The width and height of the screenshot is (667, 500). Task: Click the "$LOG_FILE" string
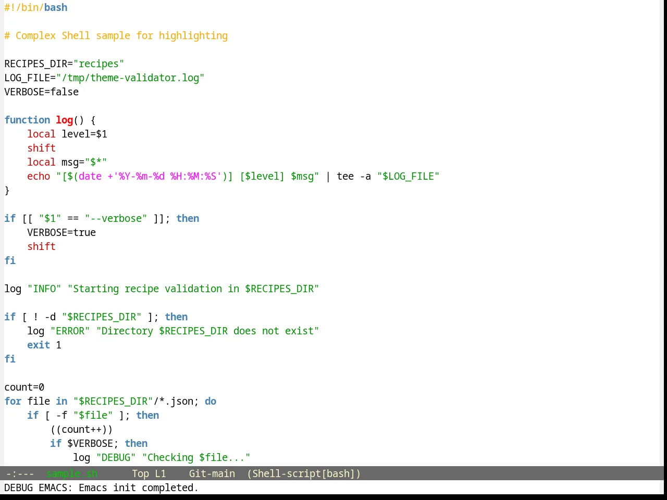click(409, 176)
